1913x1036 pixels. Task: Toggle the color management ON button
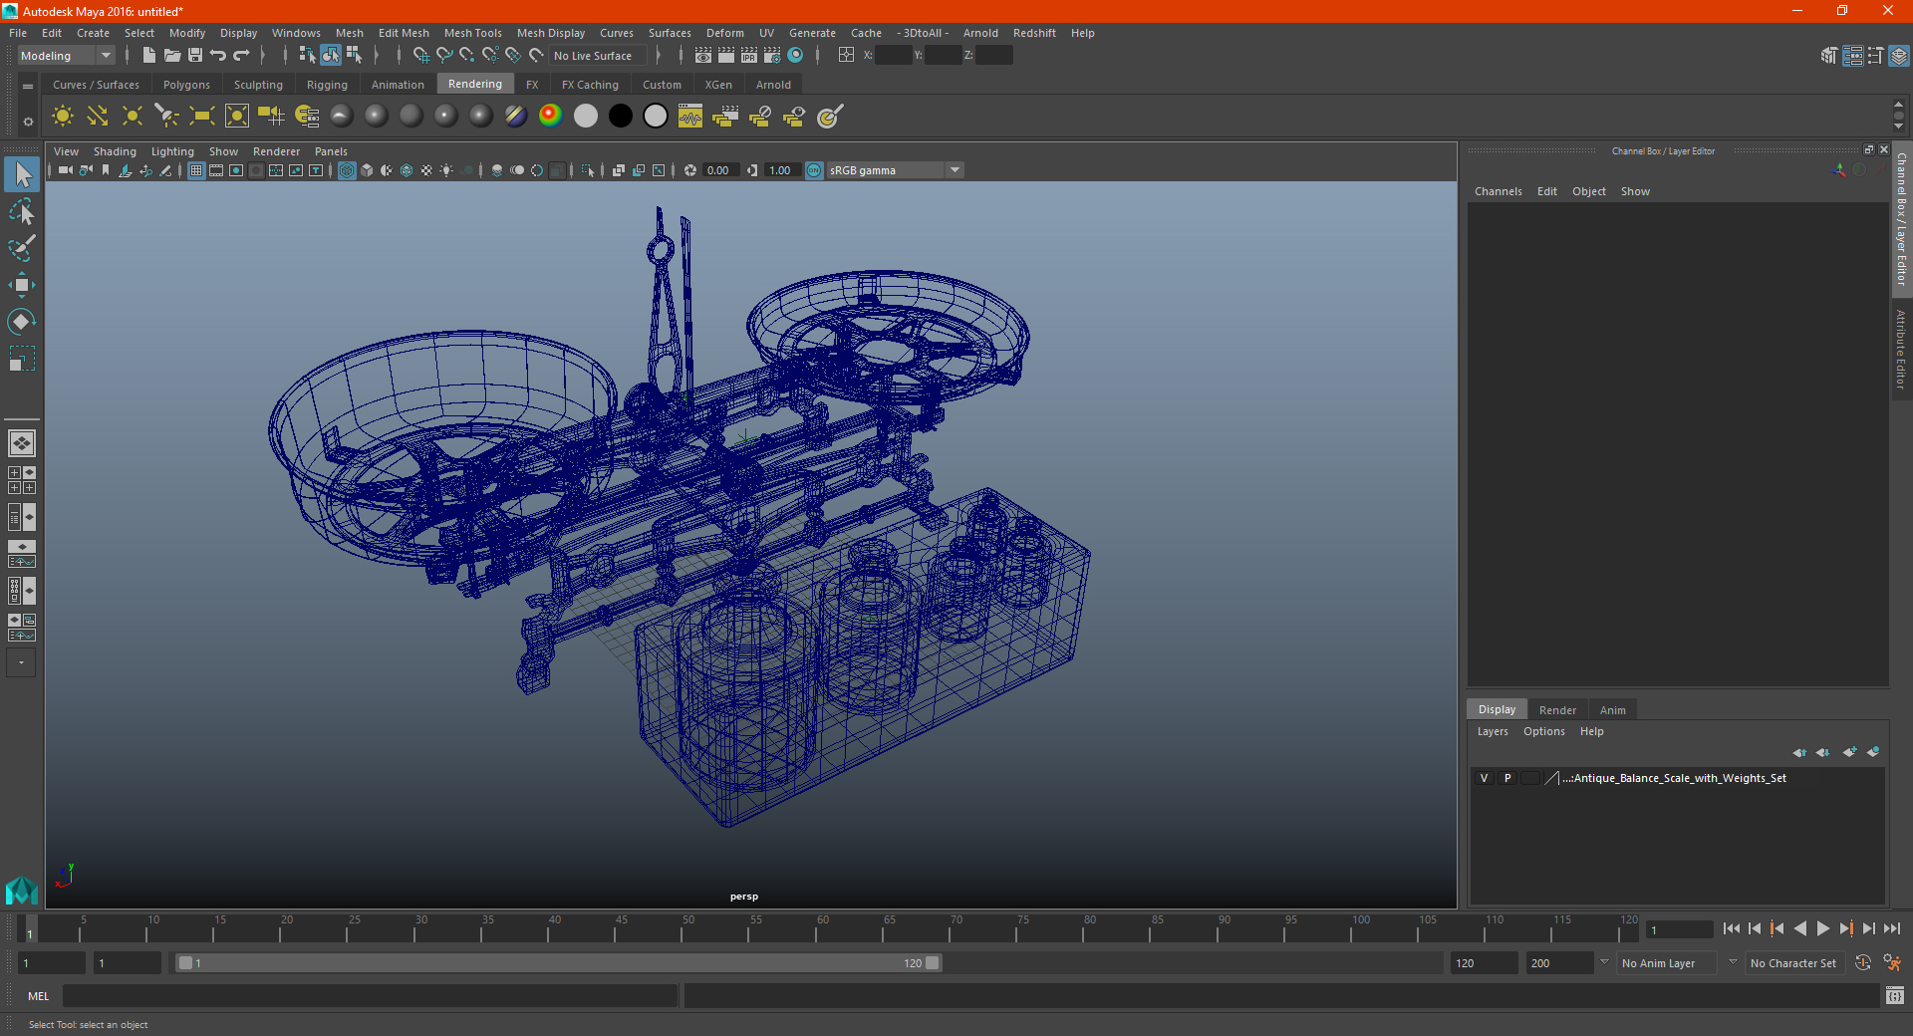[x=814, y=170]
